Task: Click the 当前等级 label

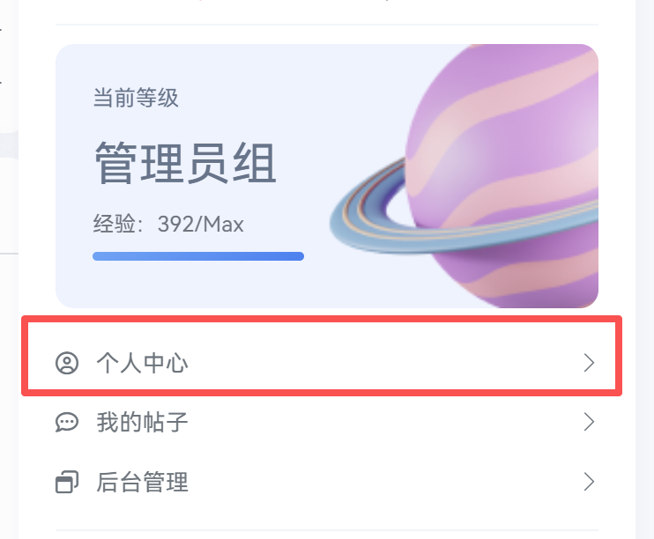Action: (136, 98)
